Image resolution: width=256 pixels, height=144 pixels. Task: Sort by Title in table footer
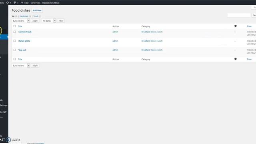[x=20, y=59]
